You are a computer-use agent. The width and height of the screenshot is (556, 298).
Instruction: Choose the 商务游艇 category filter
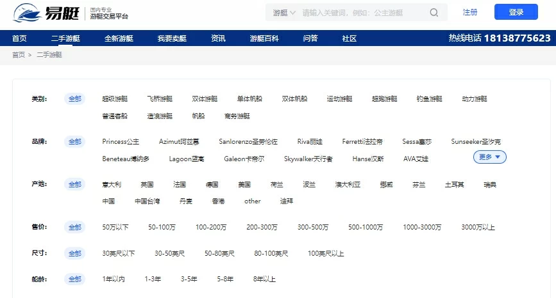tap(237, 116)
